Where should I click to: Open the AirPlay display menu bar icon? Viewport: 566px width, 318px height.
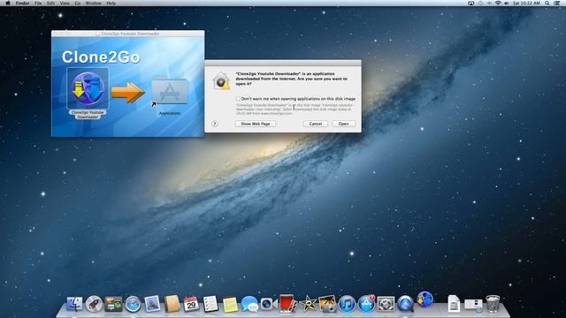(x=471, y=3)
